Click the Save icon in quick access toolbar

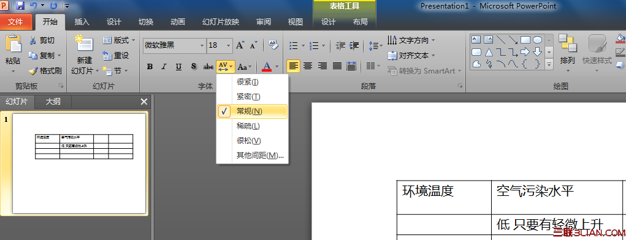(x=20, y=6)
